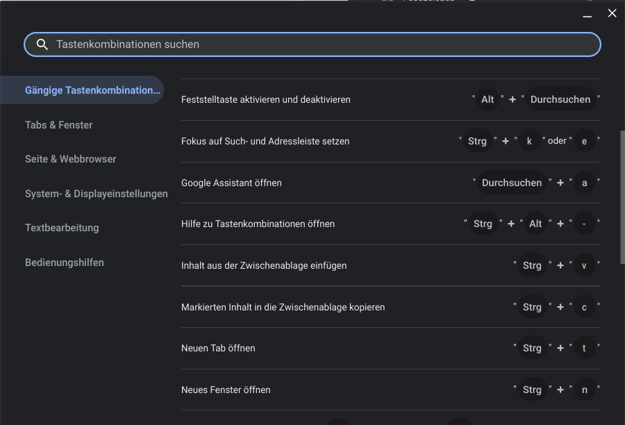Select Hilfe zu Tastenkombinationen öffnen entry
Viewport: 625px width, 425px height.
(x=258, y=224)
